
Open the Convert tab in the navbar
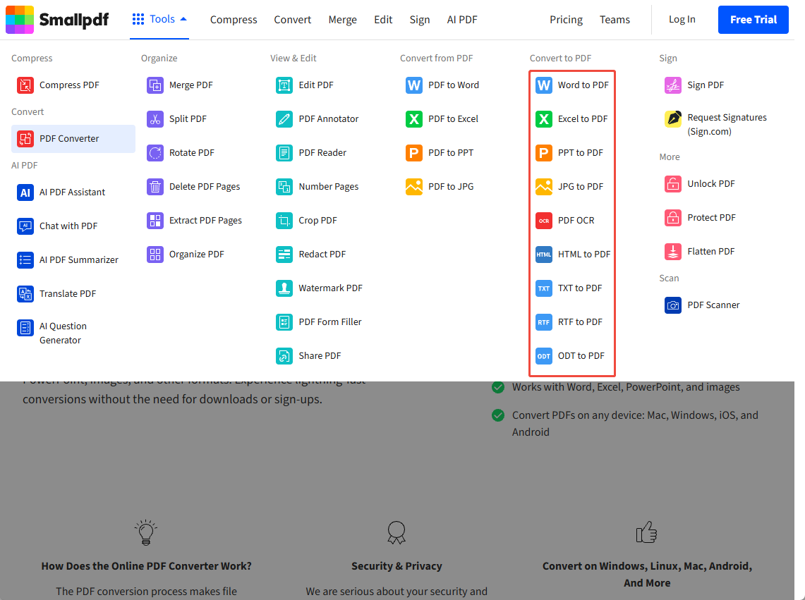tap(293, 20)
